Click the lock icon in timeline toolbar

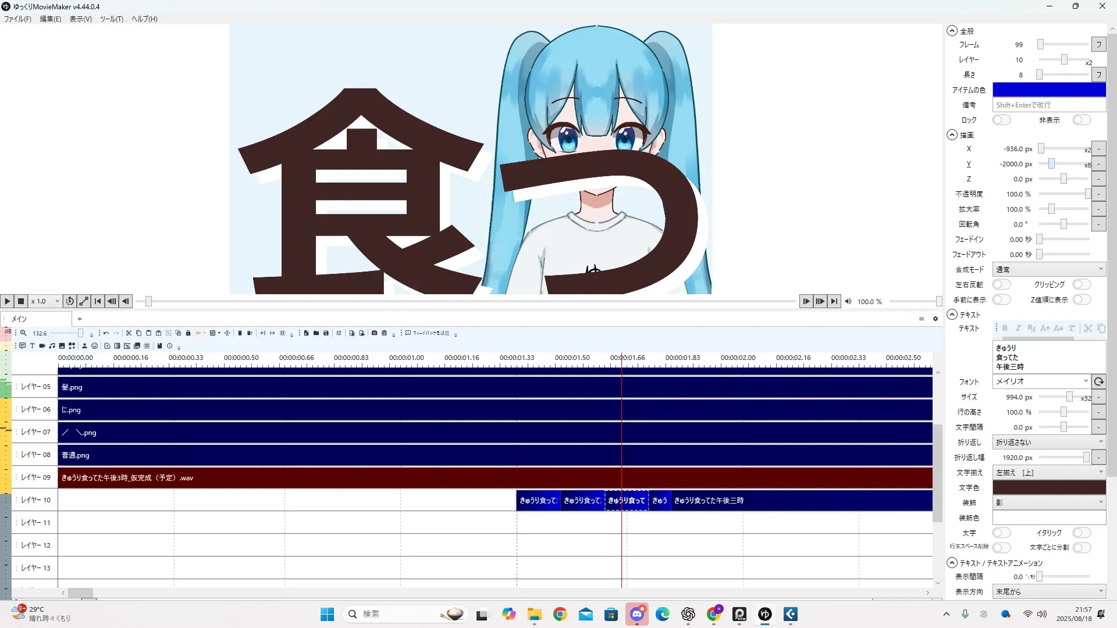pos(188,333)
